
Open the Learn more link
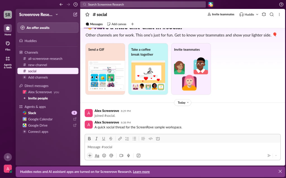pyautogui.click(x=141, y=172)
